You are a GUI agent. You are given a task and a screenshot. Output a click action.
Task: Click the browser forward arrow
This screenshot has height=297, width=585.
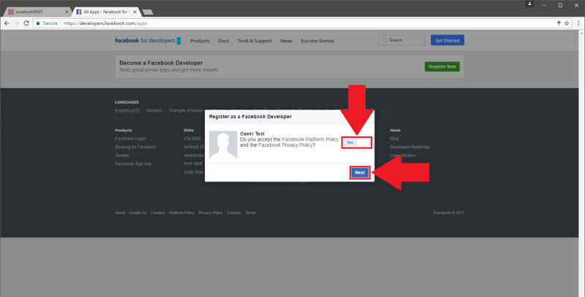[x=17, y=23]
